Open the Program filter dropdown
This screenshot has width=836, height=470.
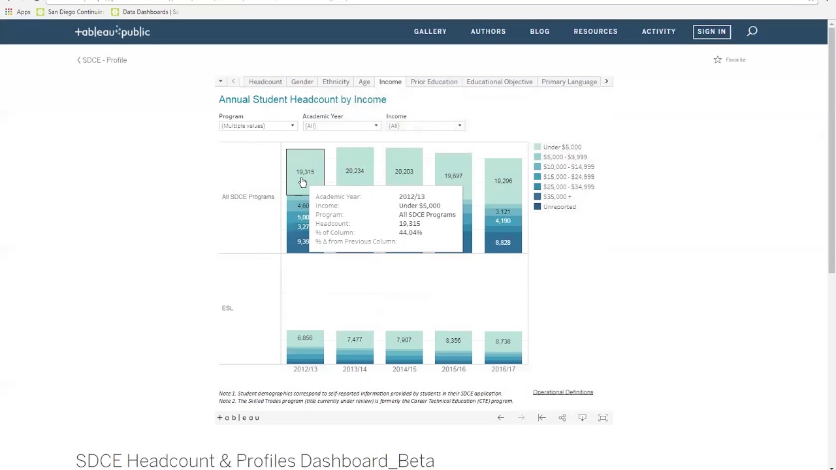(x=257, y=126)
